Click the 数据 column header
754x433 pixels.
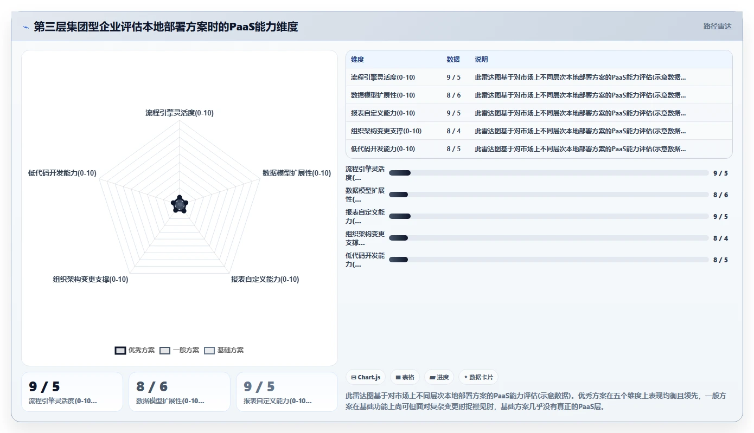pos(453,60)
